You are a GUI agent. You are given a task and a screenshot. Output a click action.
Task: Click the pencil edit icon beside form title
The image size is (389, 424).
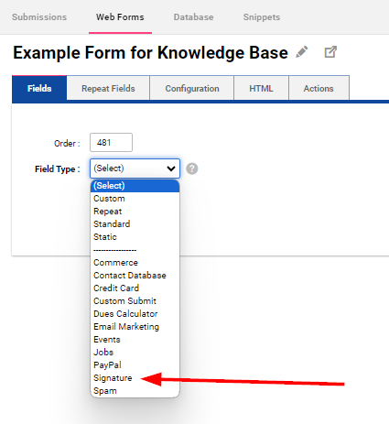(302, 52)
